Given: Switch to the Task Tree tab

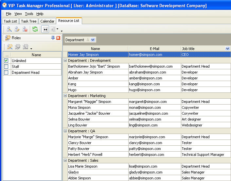Looking at the screenshot, I should [29, 21].
